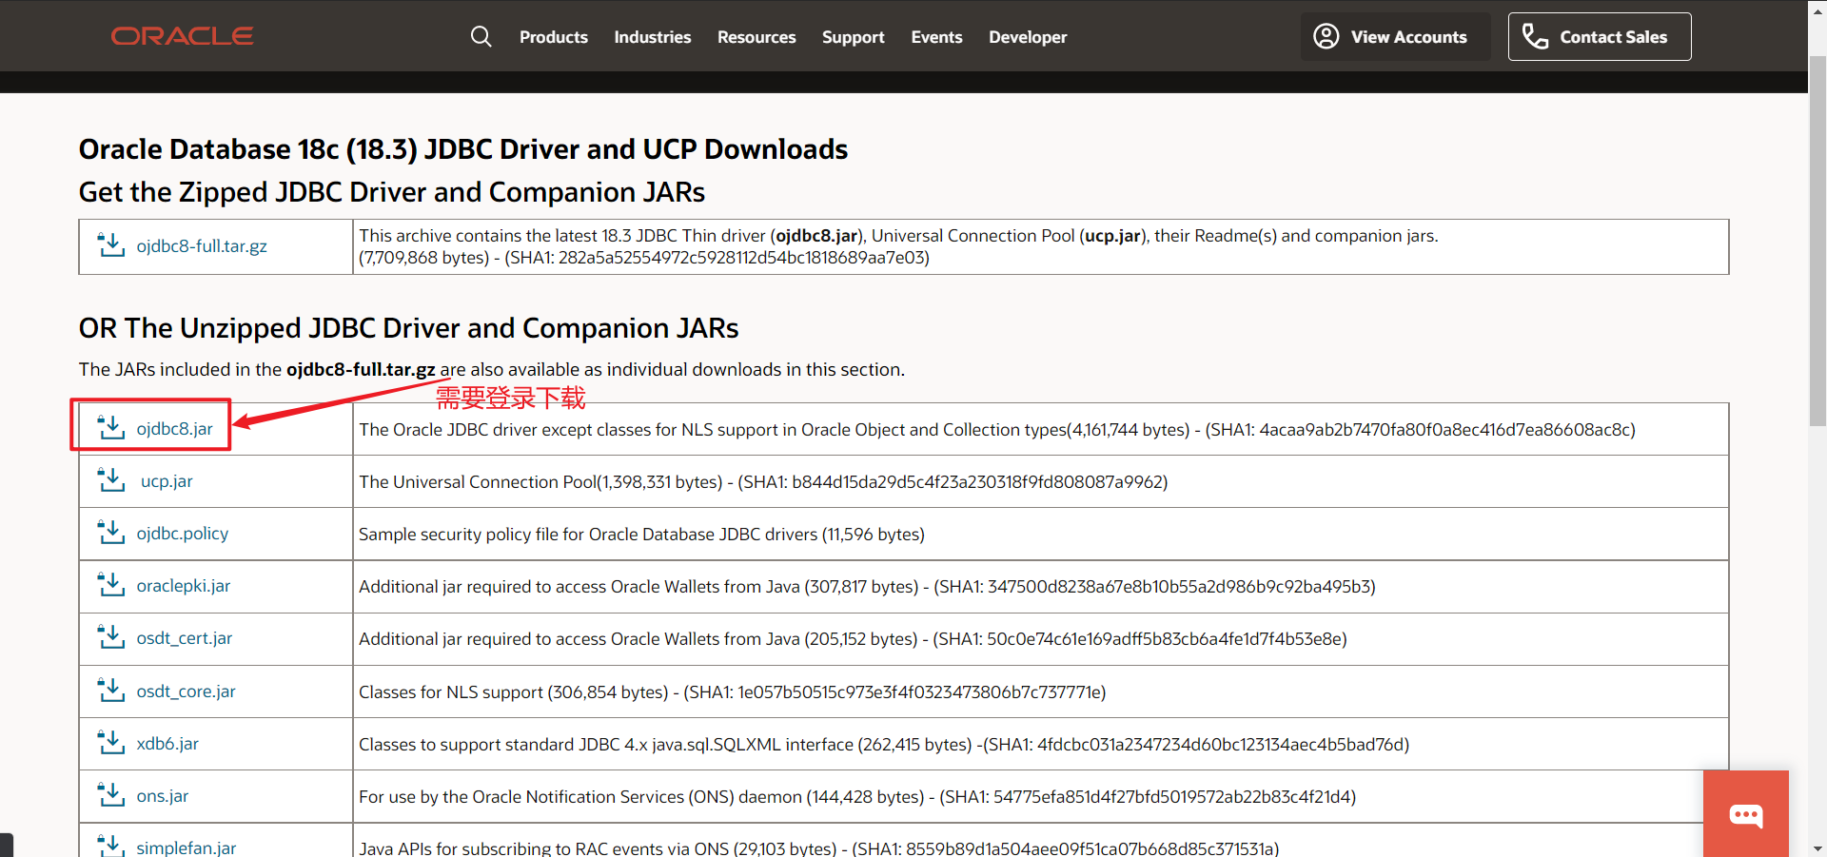Download the ons.jar file link
Screen dimensions: 1827x857
coord(163,796)
